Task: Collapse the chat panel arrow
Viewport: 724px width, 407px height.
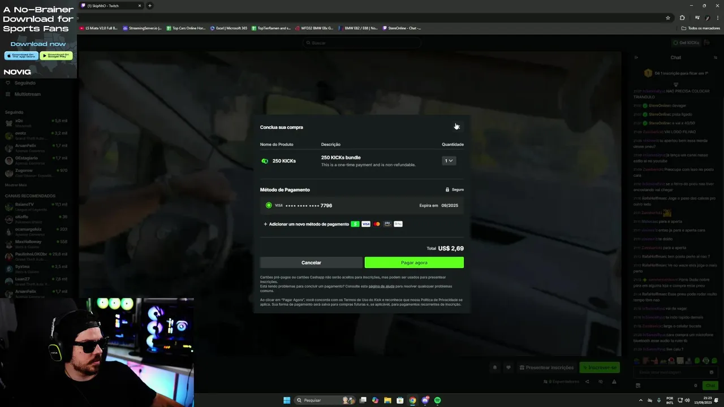Action: [636, 57]
